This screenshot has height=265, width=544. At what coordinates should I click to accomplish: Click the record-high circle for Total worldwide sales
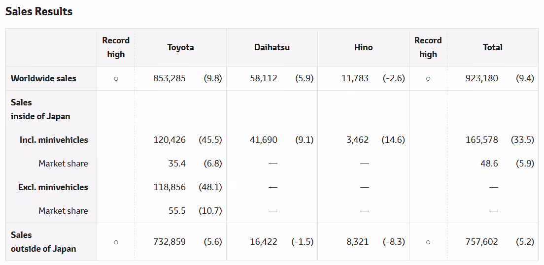pos(428,78)
